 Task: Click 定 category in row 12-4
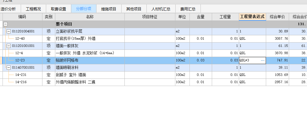[x=49, y=53]
